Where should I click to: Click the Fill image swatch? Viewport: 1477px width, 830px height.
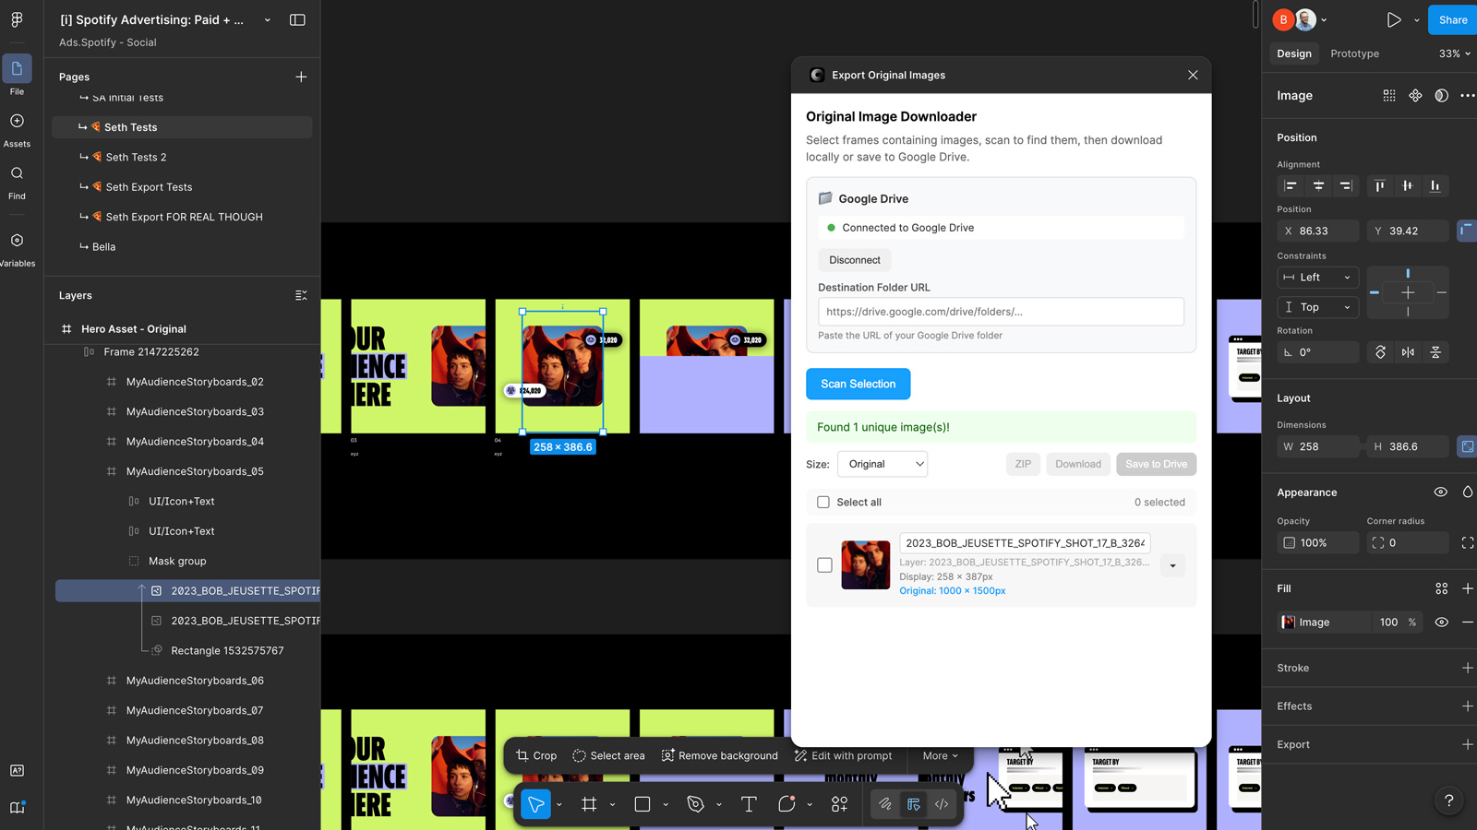(1289, 622)
